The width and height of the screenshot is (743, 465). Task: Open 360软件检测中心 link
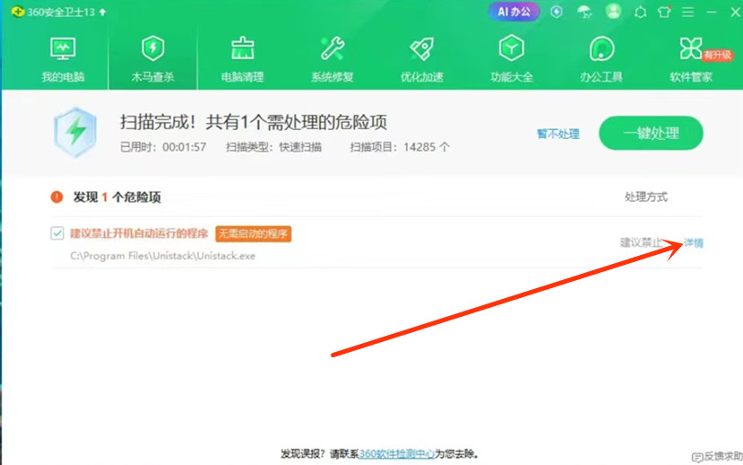pos(396,454)
